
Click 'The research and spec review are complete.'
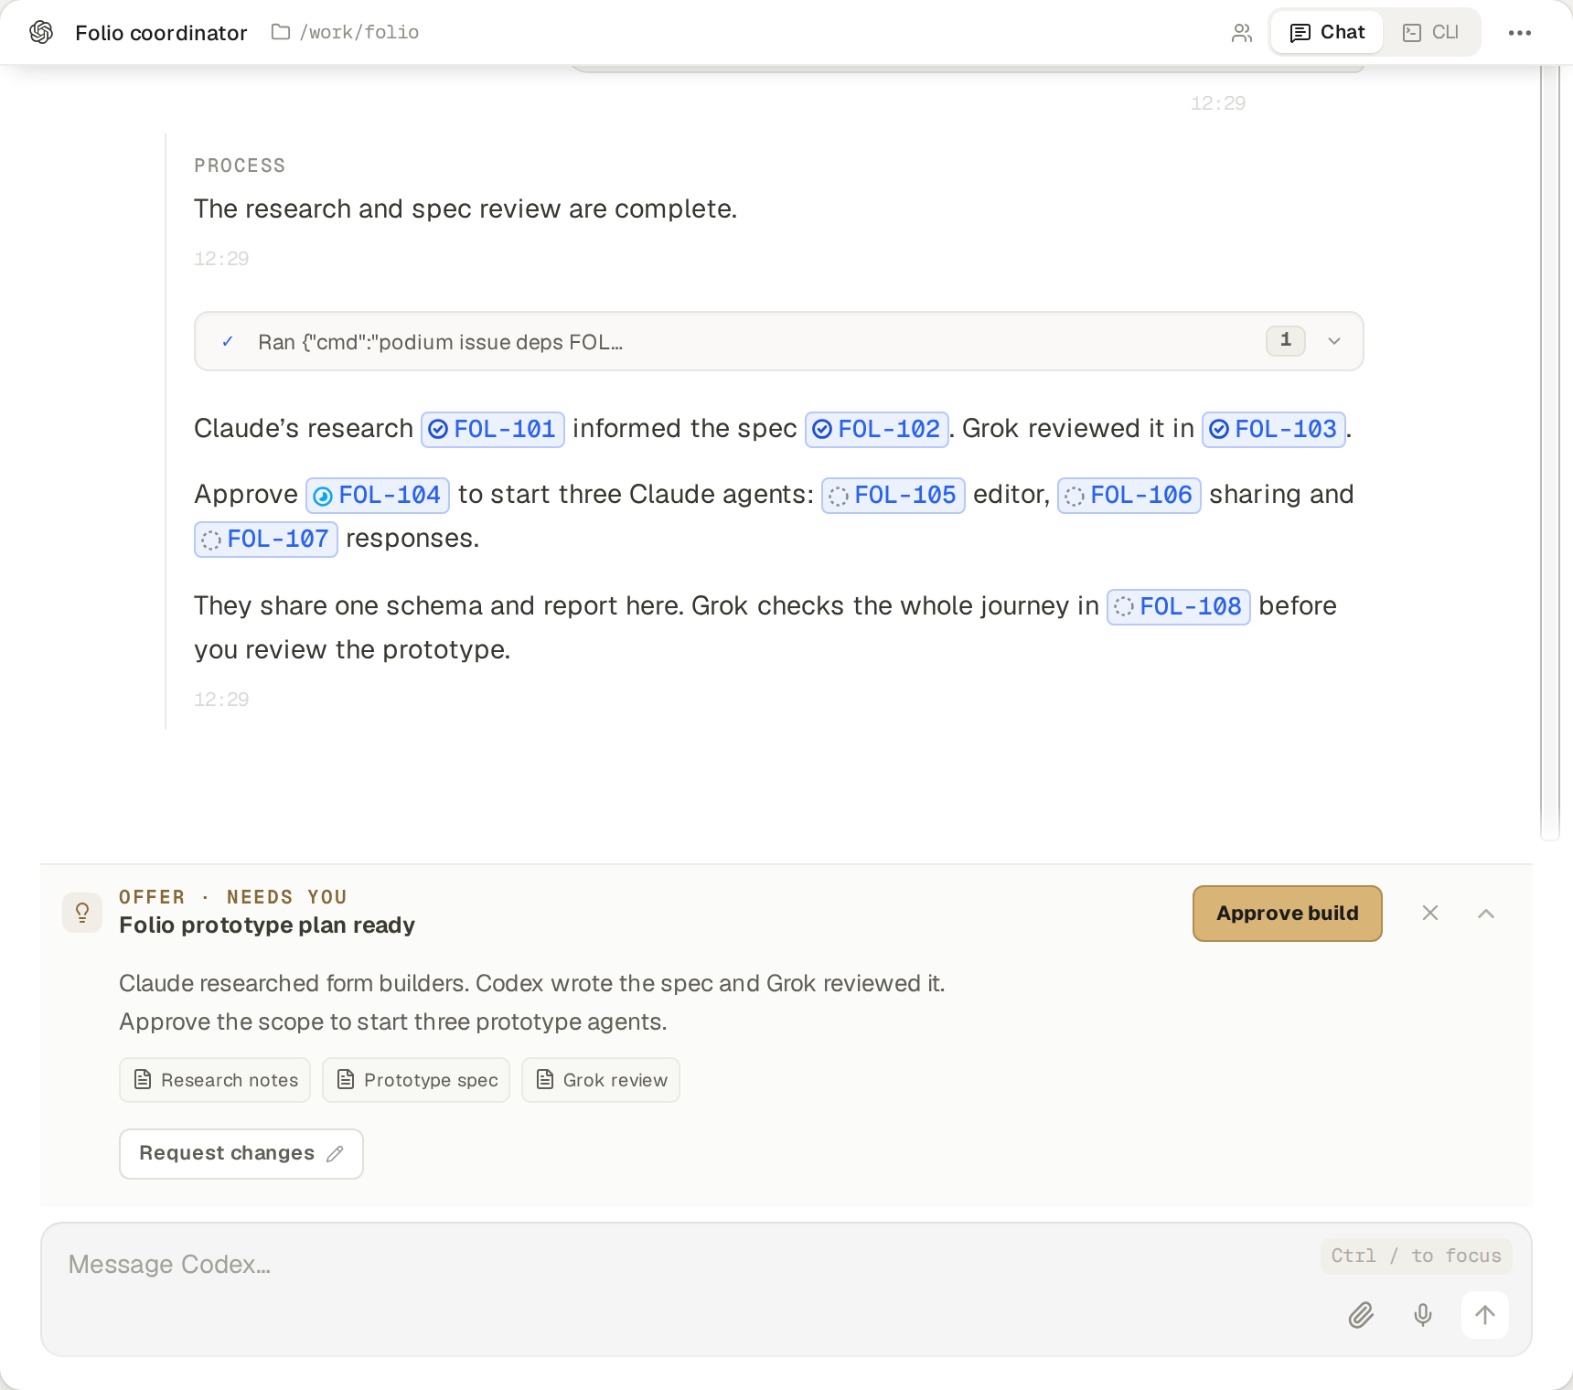point(465,209)
